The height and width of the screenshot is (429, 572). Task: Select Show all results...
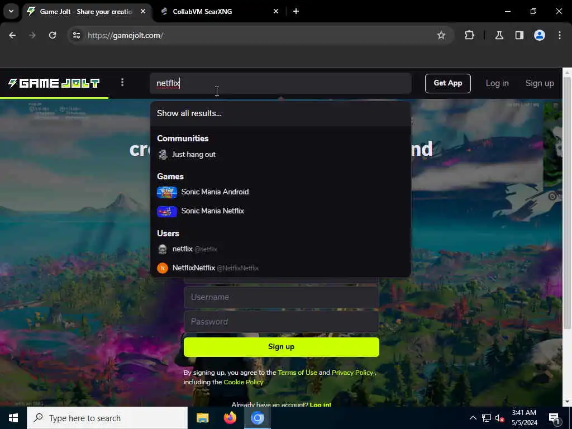(280, 113)
